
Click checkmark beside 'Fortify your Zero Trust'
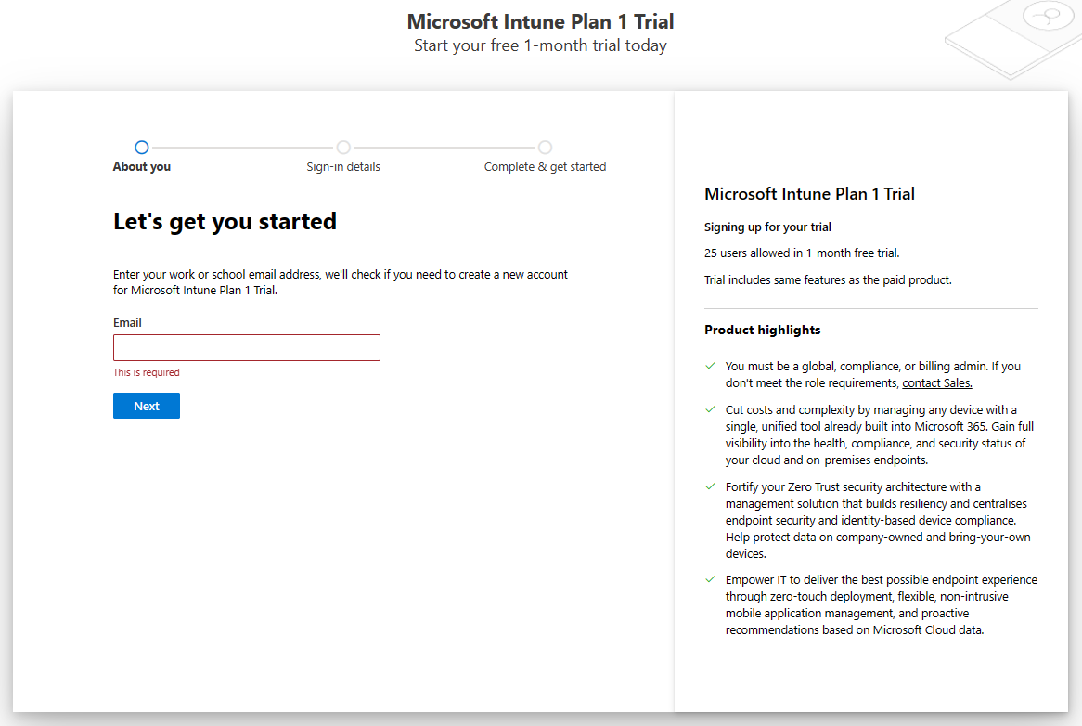tap(710, 486)
